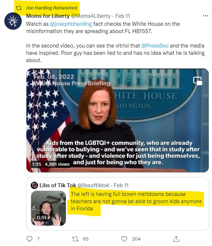Open the @Moms4Liberty handle
The image size is (212, 246).
[91, 16]
